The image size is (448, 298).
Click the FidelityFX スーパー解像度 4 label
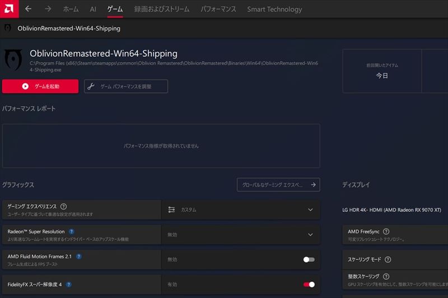click(34, 285)
